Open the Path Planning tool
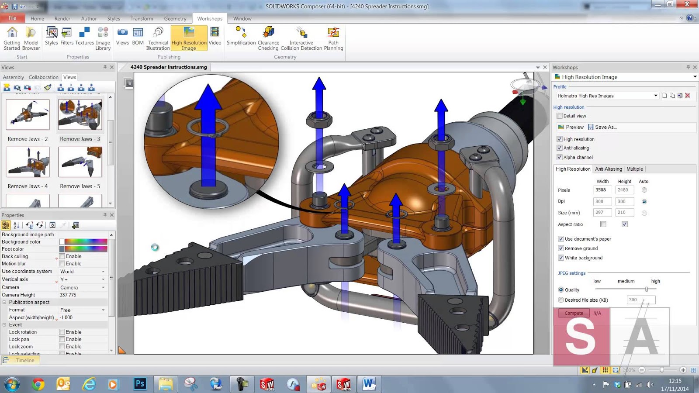Image resolution: width=699 pixels, height=393 pixels. point(333,37)
